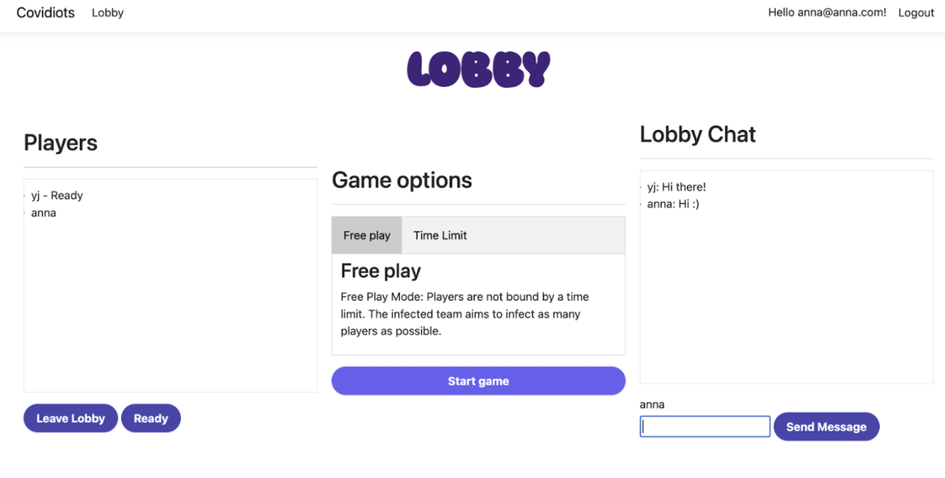Click the Lobby Chat heading
The image size is (945, 478).
tap(698, 134)
